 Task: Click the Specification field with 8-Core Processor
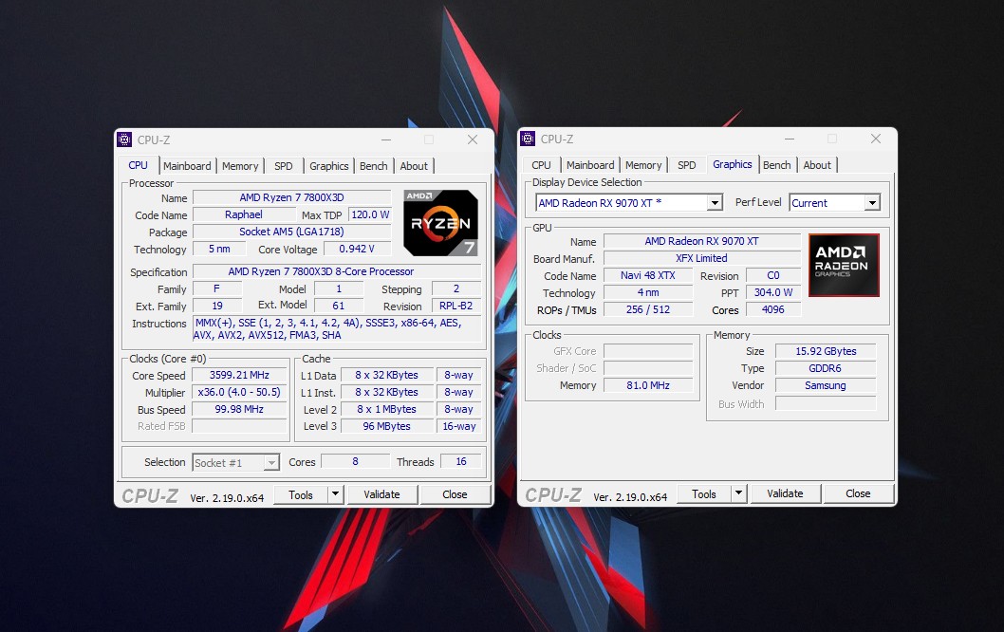(x=337, y=271)
